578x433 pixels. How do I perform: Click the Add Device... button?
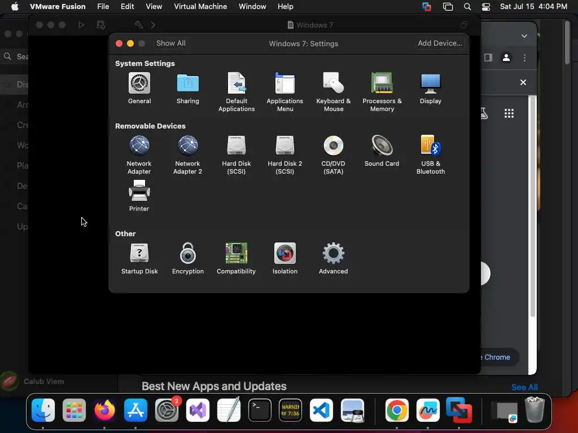pyautogui.click(x=440, y=43)
